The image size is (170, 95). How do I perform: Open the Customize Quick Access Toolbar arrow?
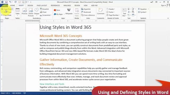tap(31, 2)
